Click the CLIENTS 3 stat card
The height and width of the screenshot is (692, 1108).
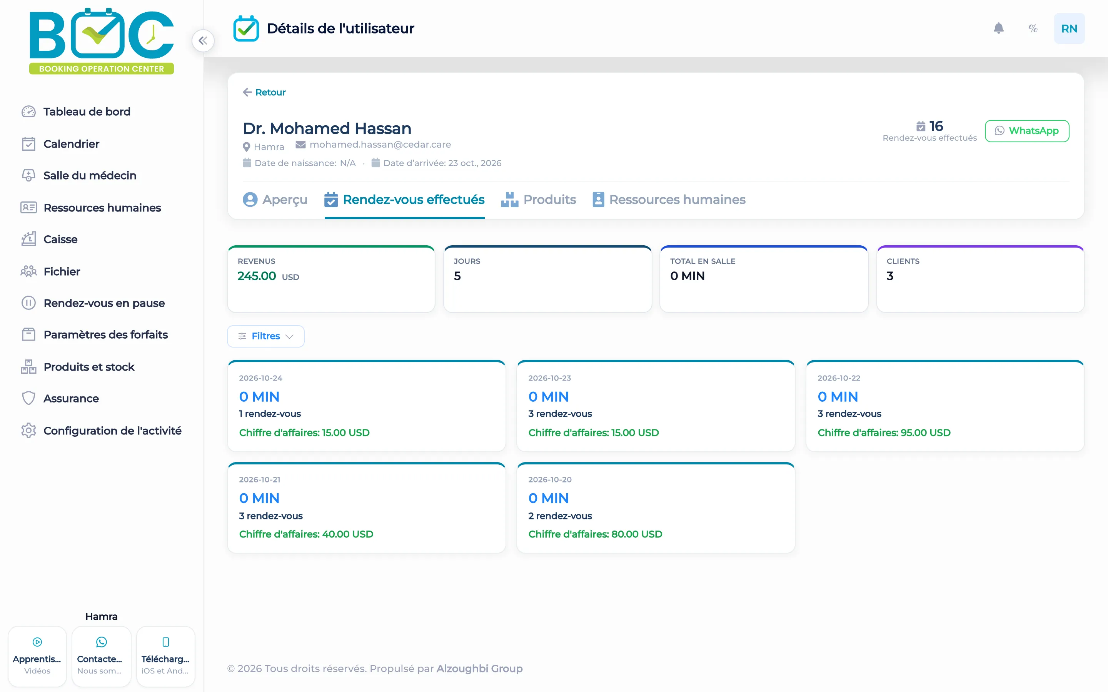click(x=980, y=279)
